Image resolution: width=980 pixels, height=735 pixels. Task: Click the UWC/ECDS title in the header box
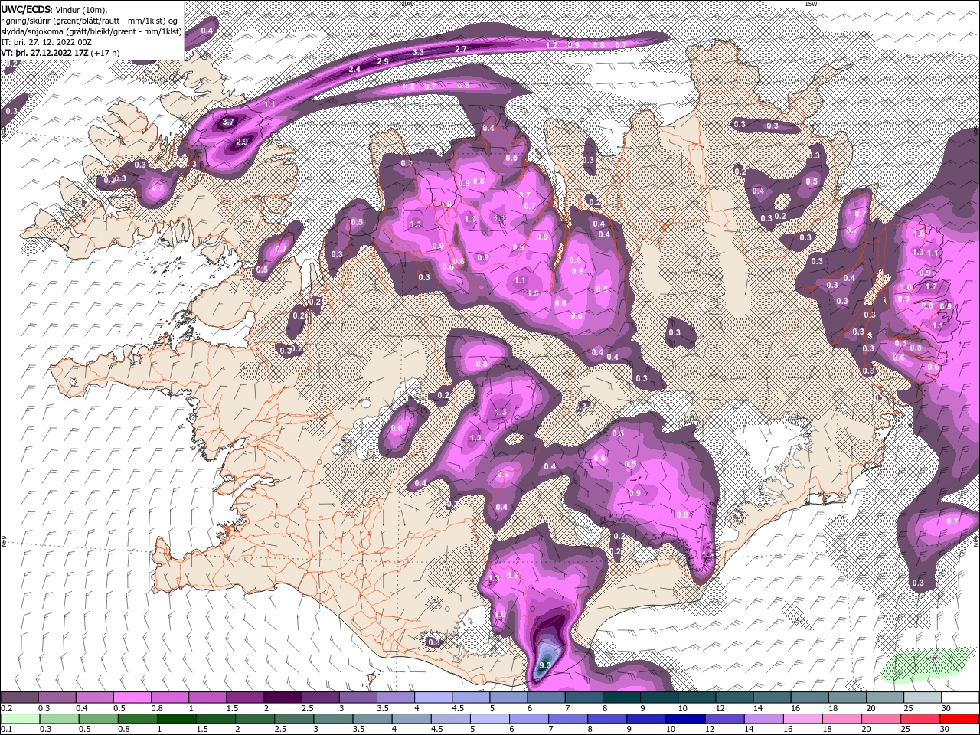(26, 8)
